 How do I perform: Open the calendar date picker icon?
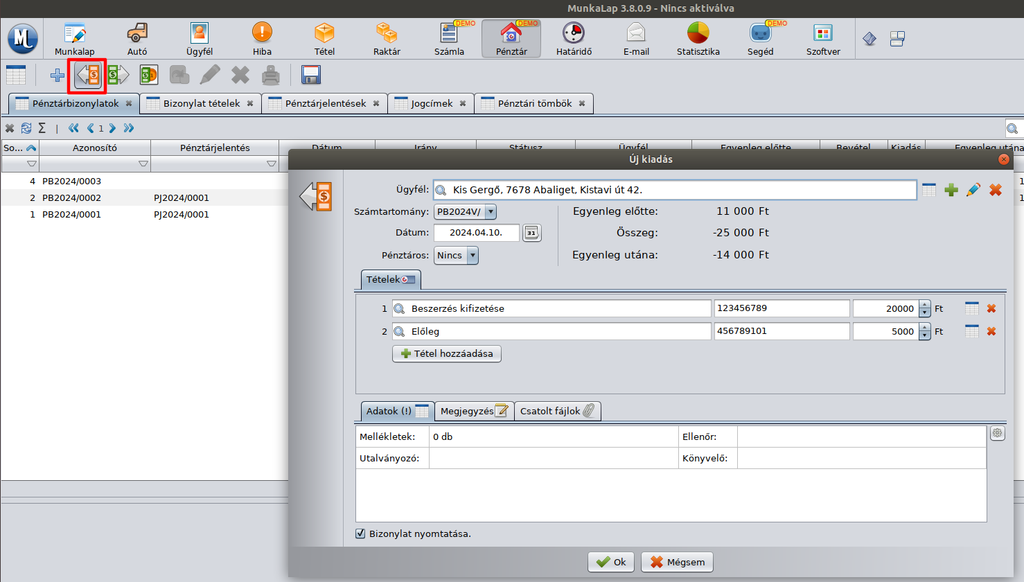click(531, 233)
